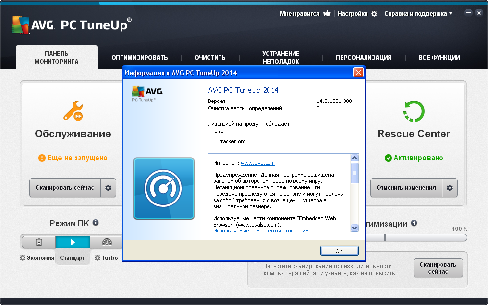
Task: Click the blue speedometer icon in the dialog
Action: point(164,188)
